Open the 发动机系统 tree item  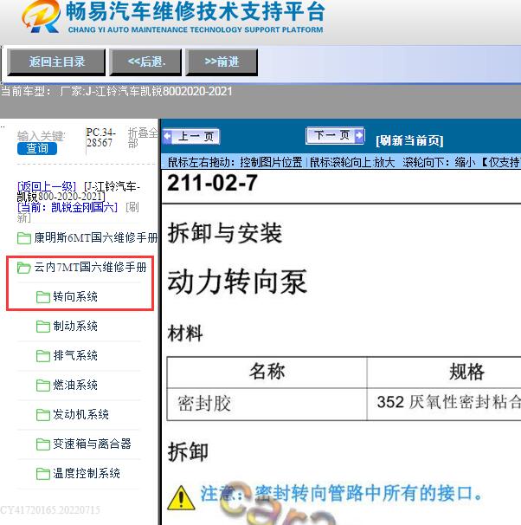point(81,414)
